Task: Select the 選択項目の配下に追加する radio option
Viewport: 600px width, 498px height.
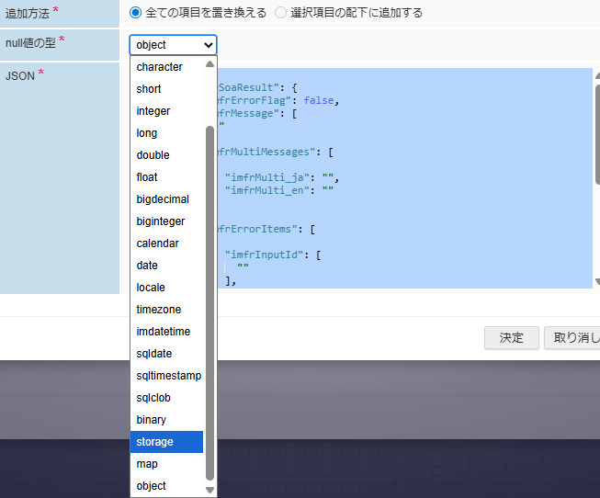Action: click(x=281, y=13)
